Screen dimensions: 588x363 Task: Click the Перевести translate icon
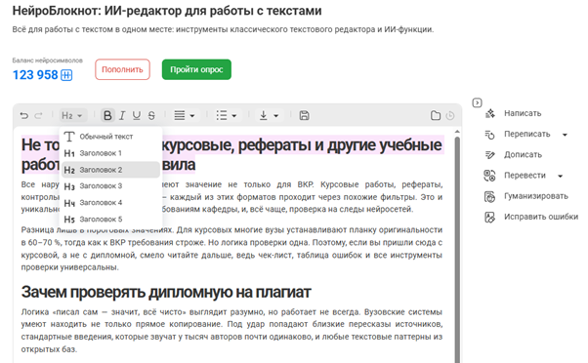point(489,176)
